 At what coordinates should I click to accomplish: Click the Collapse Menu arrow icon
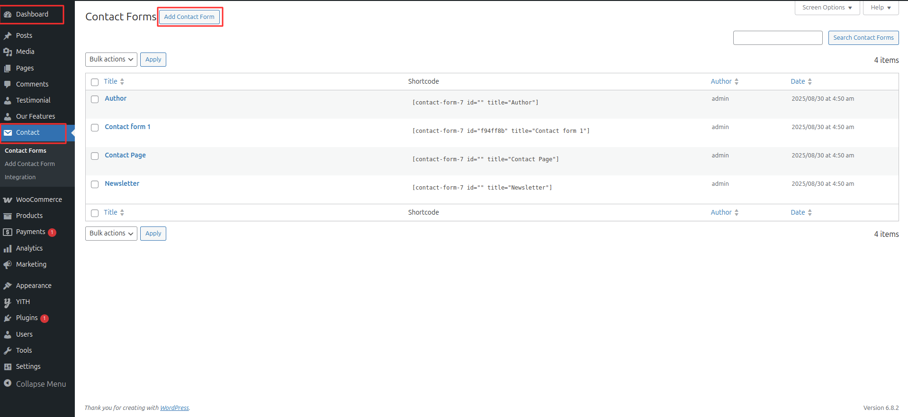(8, 383)
